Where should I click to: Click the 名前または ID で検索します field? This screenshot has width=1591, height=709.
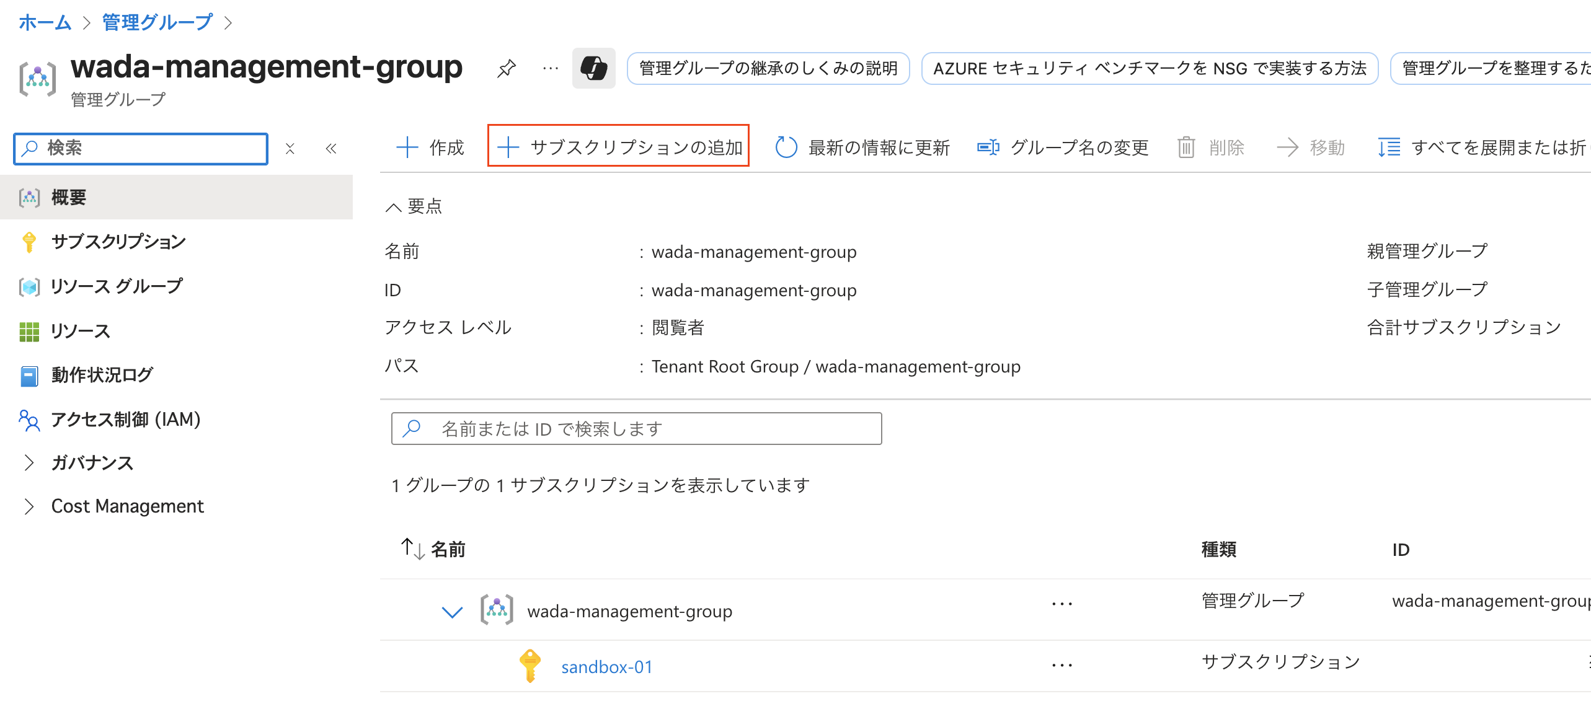(x=636, y=429)
